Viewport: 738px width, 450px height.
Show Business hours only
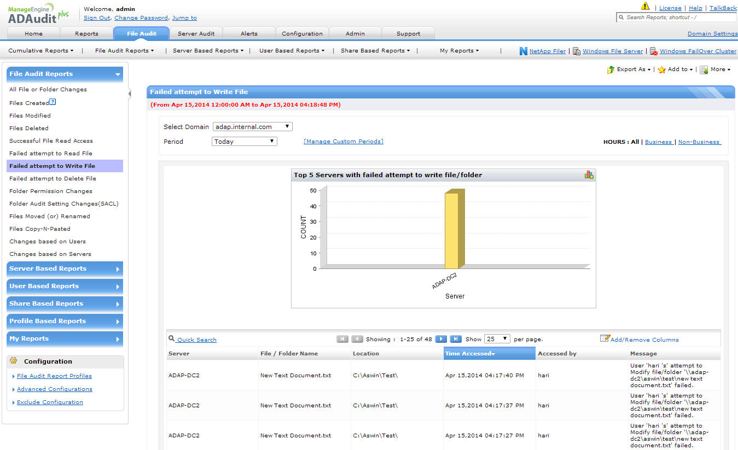click(658, 142)
